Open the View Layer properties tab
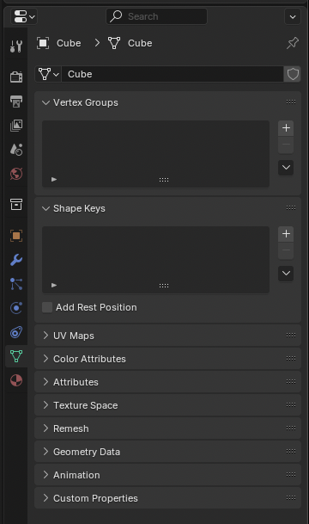 click(x=16, y=126)
